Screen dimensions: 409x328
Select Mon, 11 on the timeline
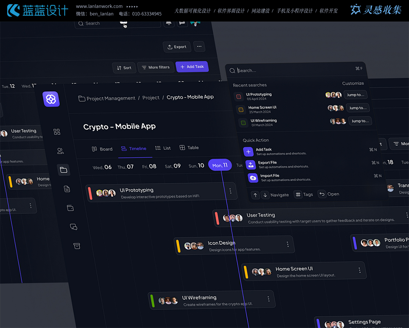(220, 165)
